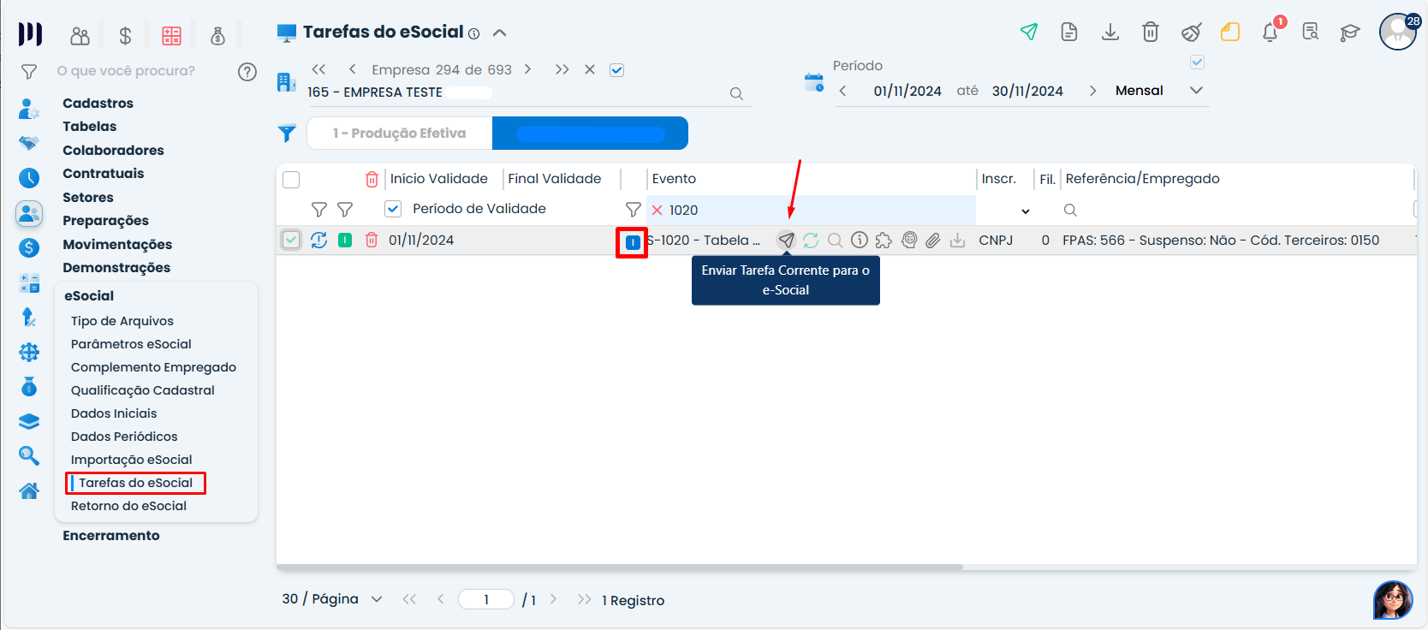The image size is (1428, 630).
Task: Click the download icon in the top toolbar
Action: (1110, 33)
